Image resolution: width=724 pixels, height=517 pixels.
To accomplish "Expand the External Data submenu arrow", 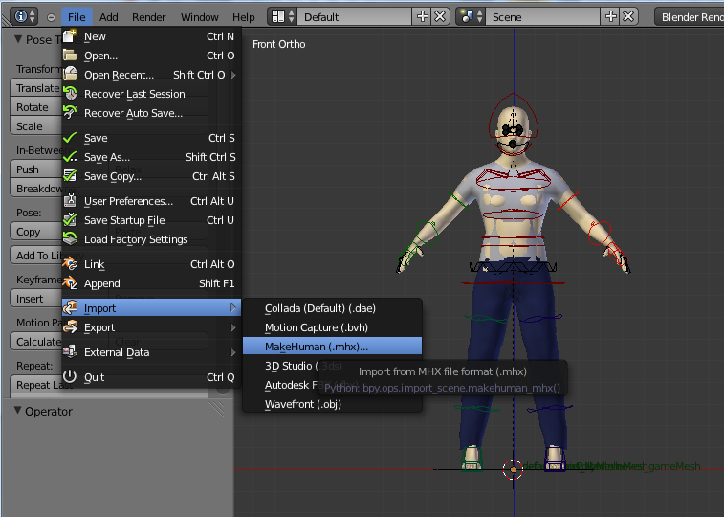I will tap(233, 352).
